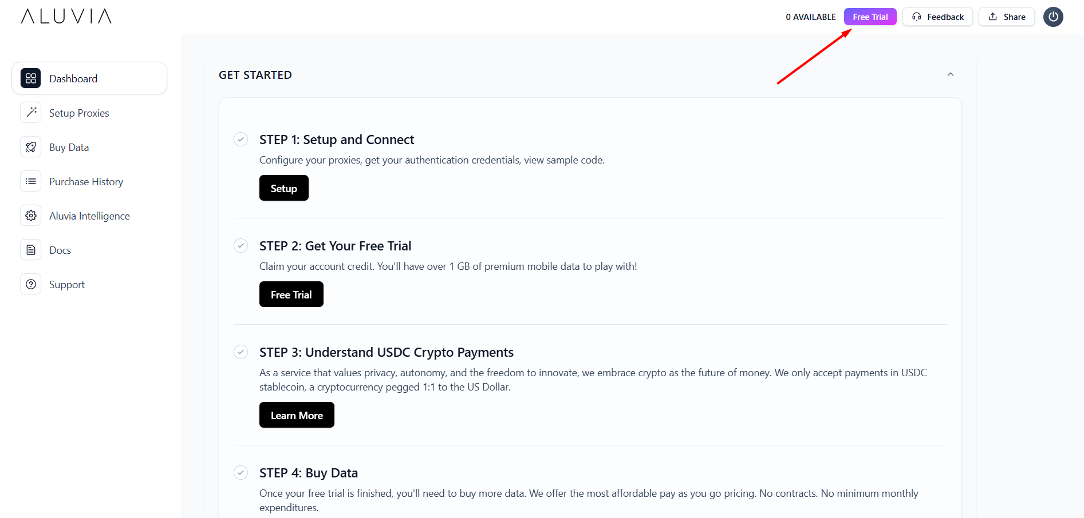
Task: Click the Aluvia Intelligence gear icon
Action: point(31,216)
